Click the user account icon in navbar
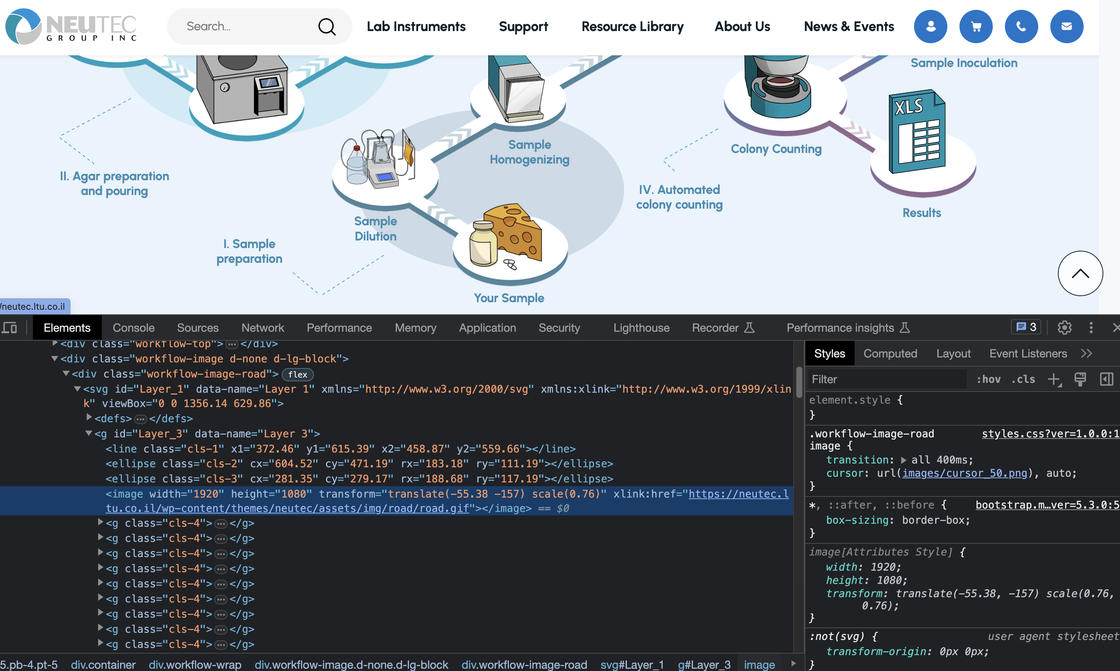 pos(930,26)
